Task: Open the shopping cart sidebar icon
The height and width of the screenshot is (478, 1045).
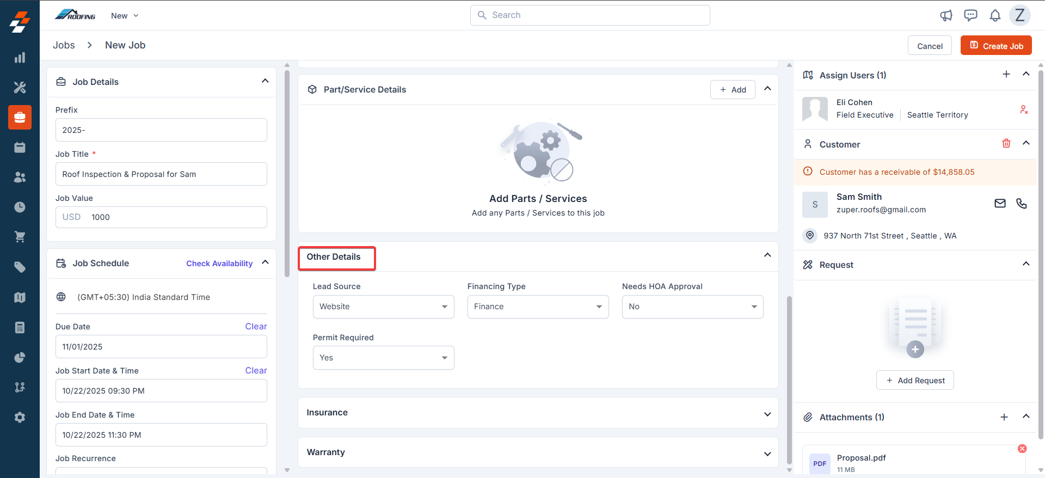Action: coord(20,237)
